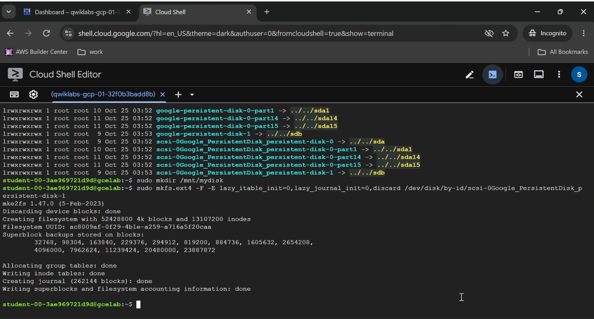Click the 'sudo mkdir /mnt/mydisk' command text
The height and width of the screenshot is (319, 594).
(x=180, y=180)
